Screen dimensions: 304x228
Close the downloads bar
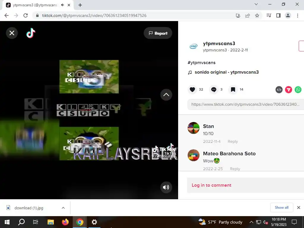299,208
